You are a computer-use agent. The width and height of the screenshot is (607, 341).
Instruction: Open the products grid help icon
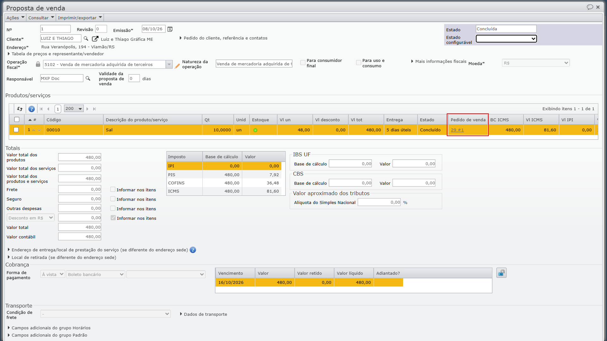point(32,109)
